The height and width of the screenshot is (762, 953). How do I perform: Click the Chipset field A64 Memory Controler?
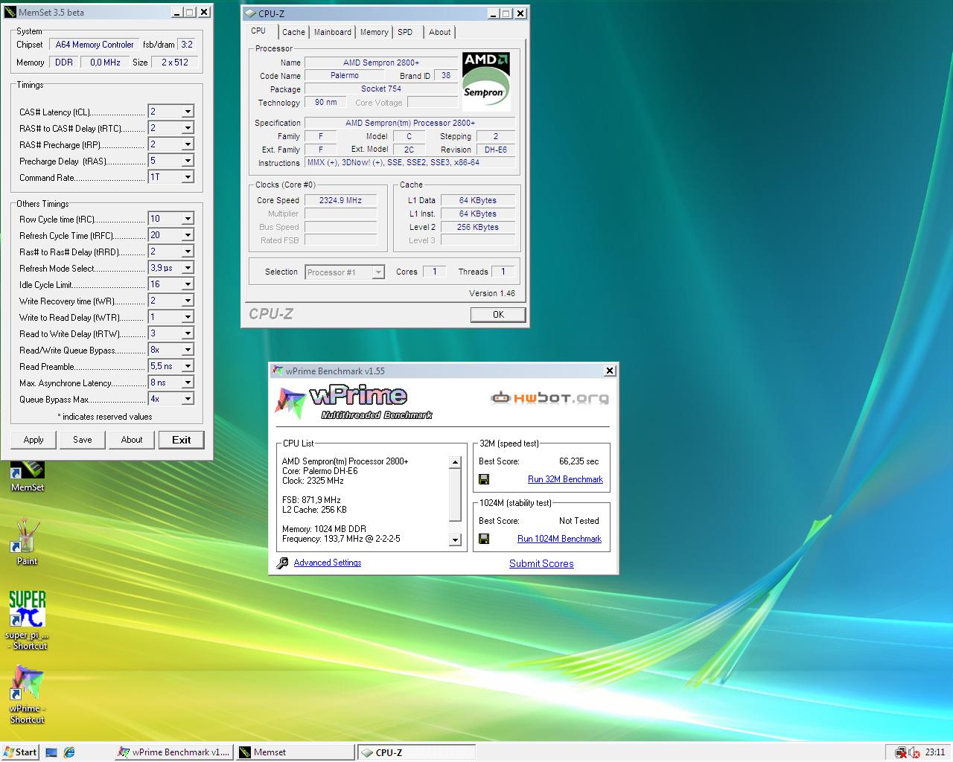click(95, 45)
